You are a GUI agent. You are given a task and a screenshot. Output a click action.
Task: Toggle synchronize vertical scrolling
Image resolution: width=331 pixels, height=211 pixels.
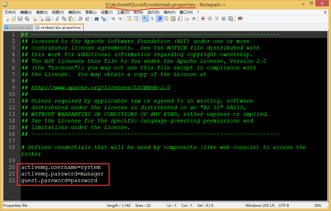click(129, 19)
